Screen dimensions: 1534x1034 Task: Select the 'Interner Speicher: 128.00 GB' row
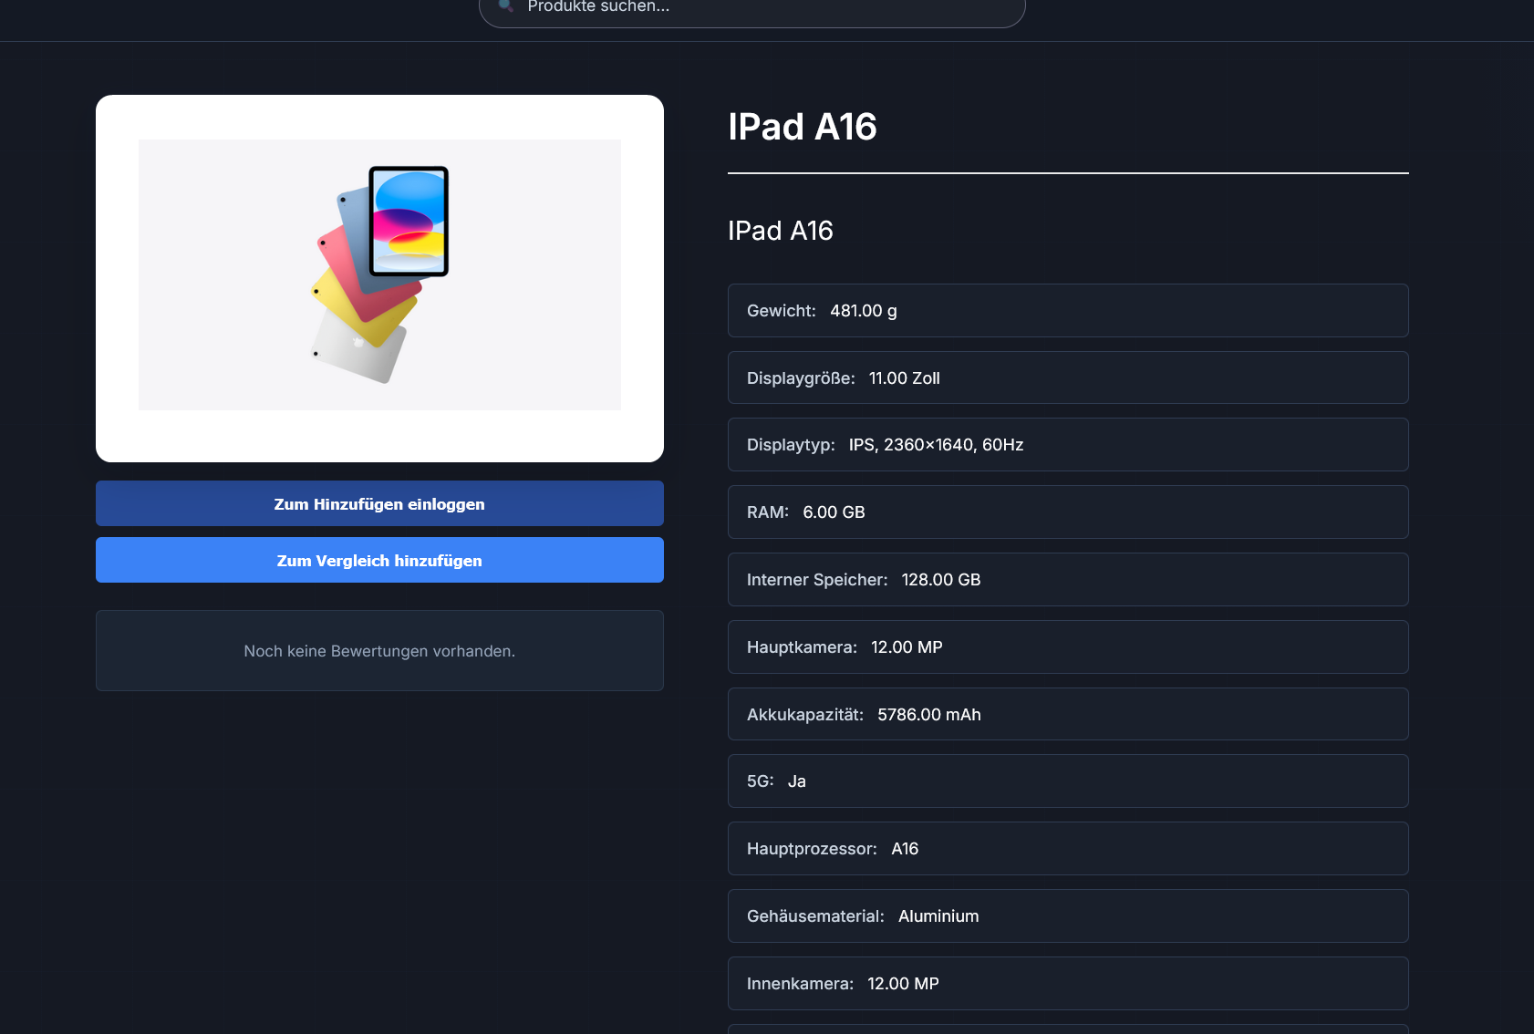[1068, 580]
